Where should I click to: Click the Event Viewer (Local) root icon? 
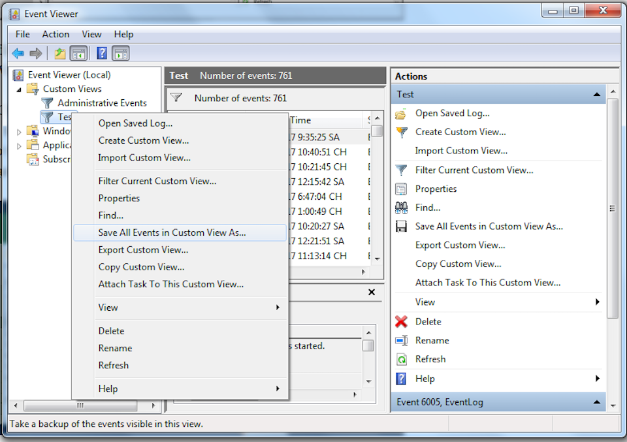click(x=18, y=74)
